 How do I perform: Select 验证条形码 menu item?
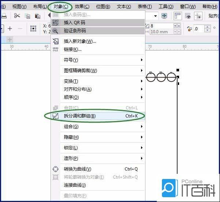98,31
